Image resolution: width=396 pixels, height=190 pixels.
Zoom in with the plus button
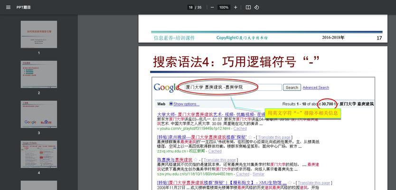pyautogui.click(x=236, y=7)
